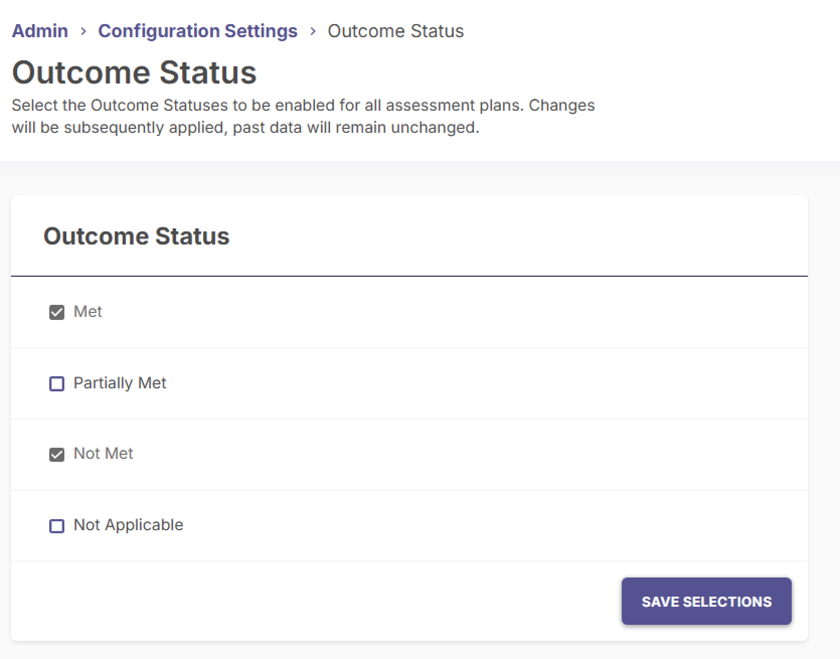
Task: Click the Partially Met label text
Action: coord(120,383)
